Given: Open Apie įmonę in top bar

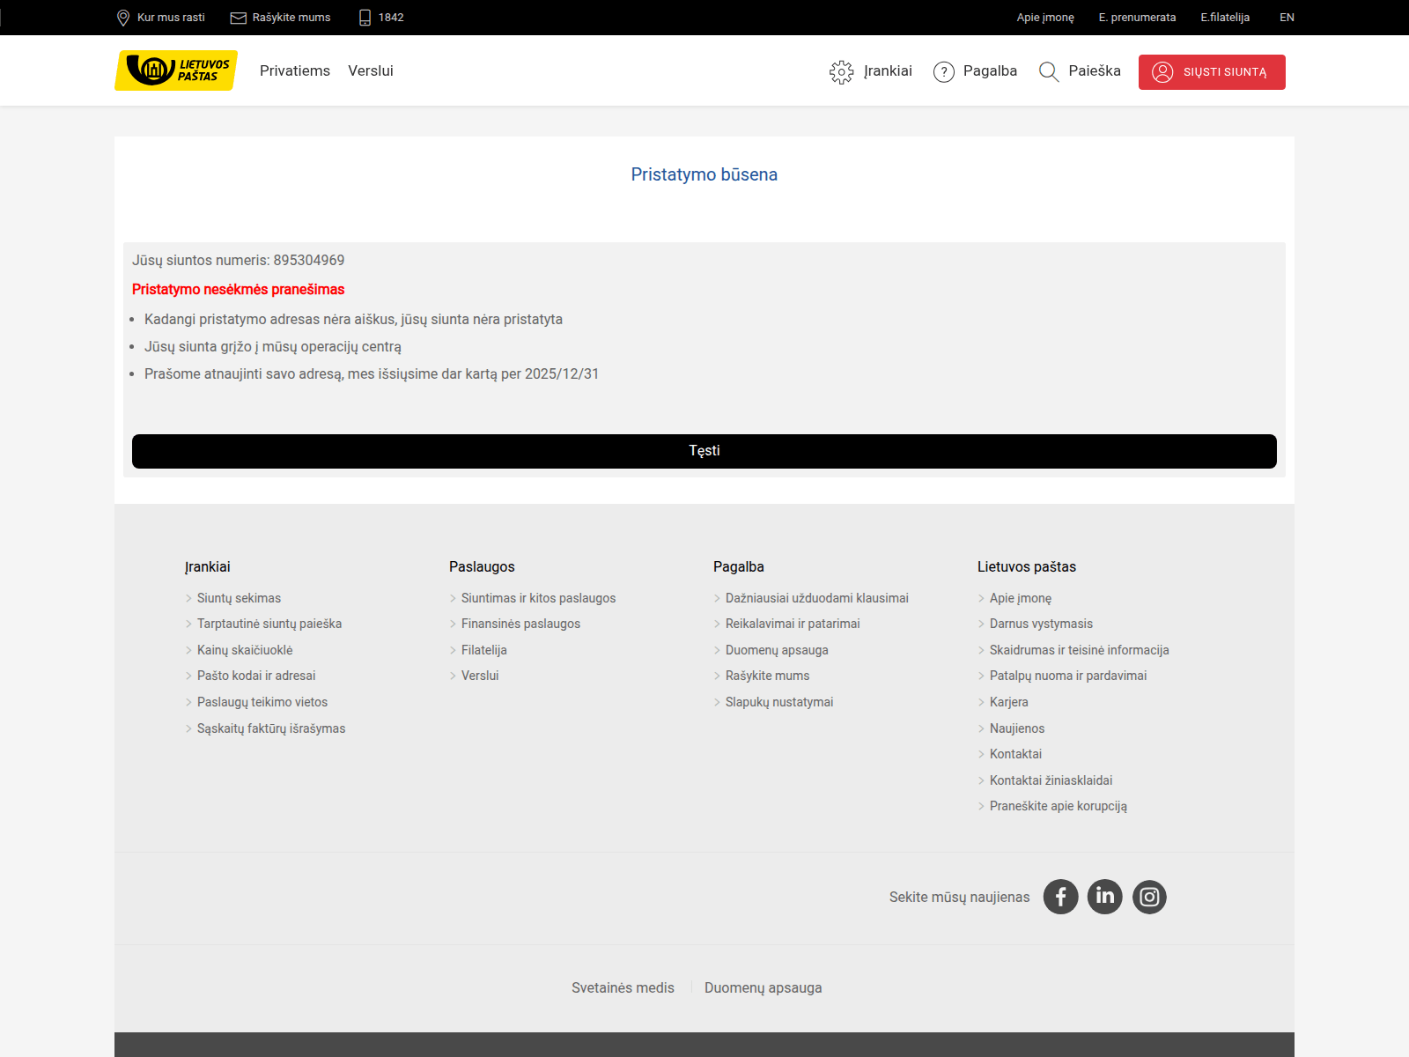Looking at the screenshot, I should 1045,18.
